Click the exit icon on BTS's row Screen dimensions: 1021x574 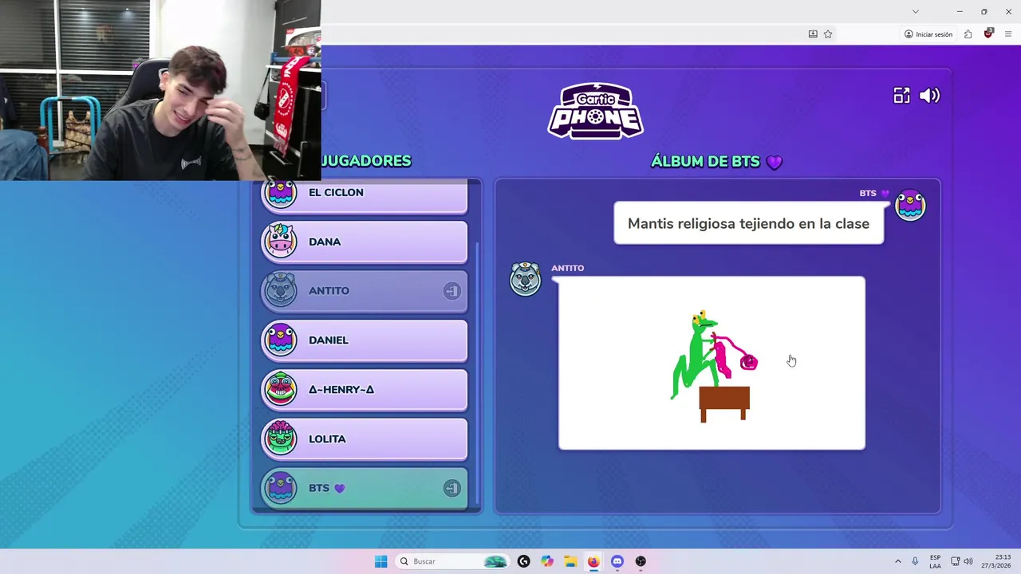click(x=451, y=489)
